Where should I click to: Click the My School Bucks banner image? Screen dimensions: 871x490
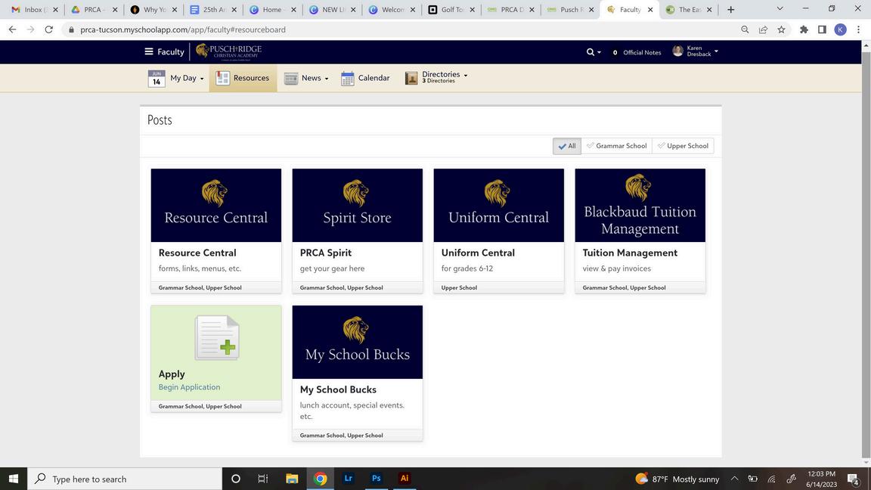357,343
